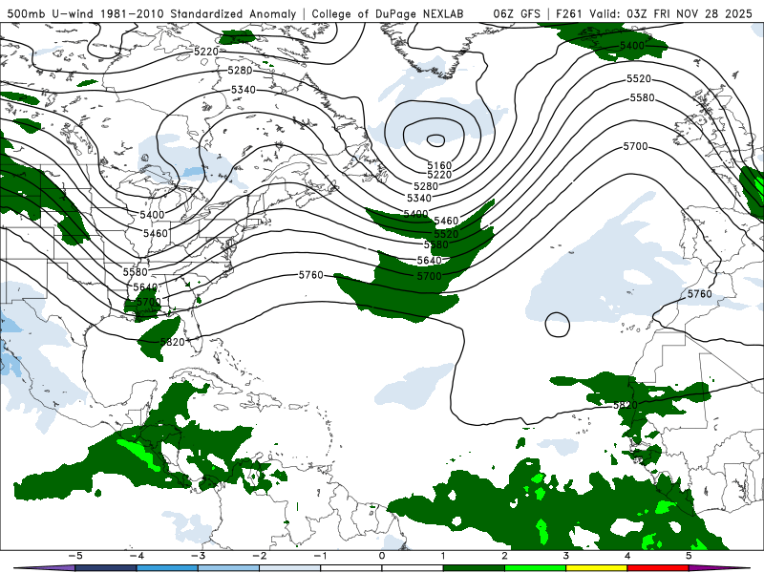This screenshot has height=573, width=764.
Task: Click the colorbar tick label "-4"
Action: pos(136,556)
